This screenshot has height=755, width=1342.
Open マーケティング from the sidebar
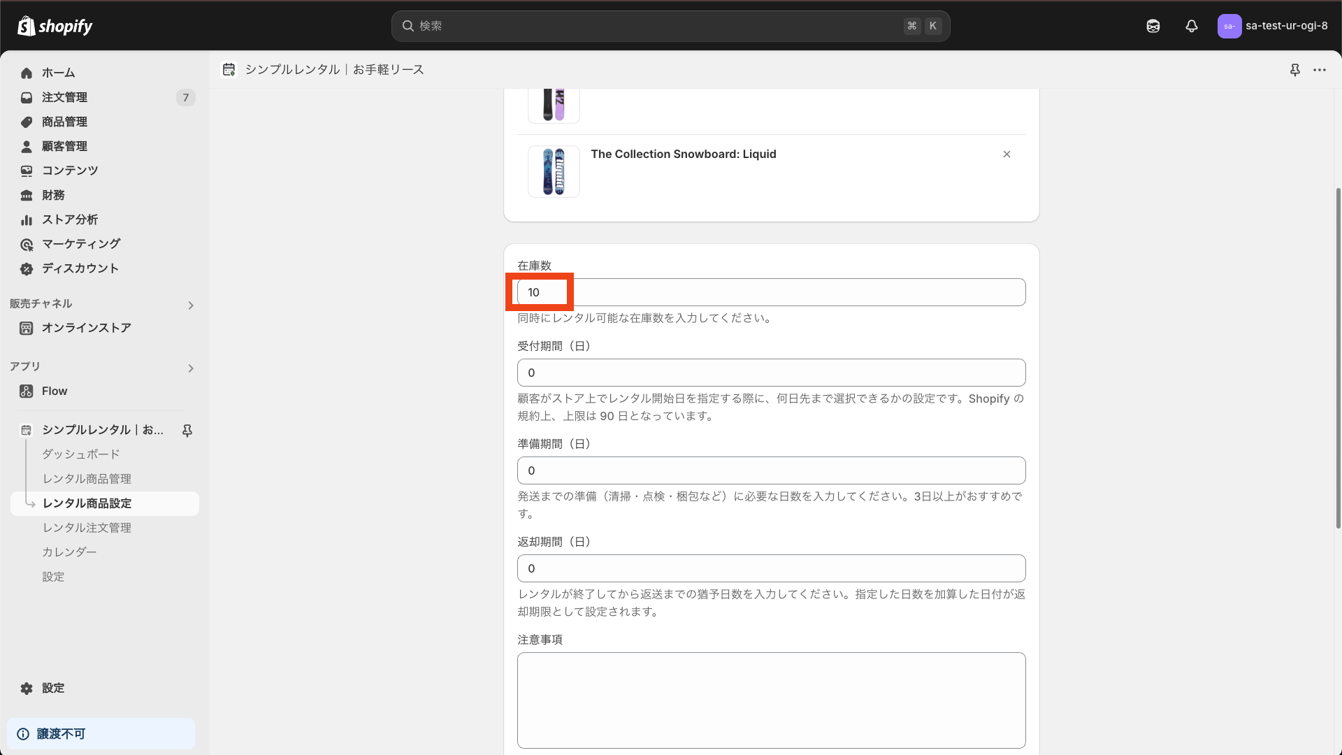[80, 244]
